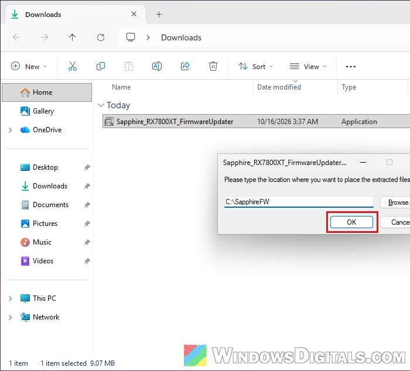Go up one folder level
Image resolution: width=410 pixels, height=371 pixels.
click(x=73, y=37)
